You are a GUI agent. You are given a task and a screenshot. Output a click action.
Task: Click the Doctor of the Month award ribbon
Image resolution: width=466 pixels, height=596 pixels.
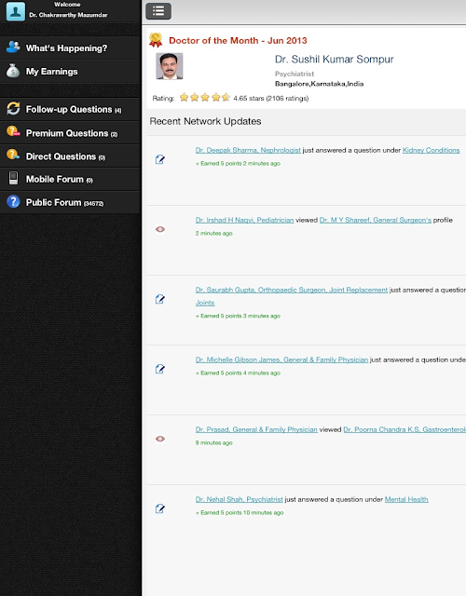click(156, 40)
